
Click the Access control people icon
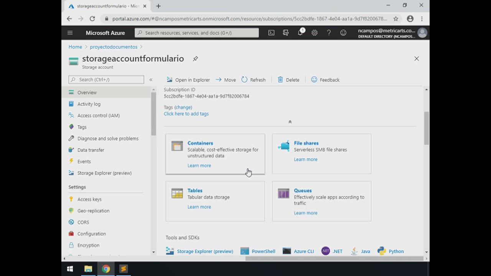71,115
